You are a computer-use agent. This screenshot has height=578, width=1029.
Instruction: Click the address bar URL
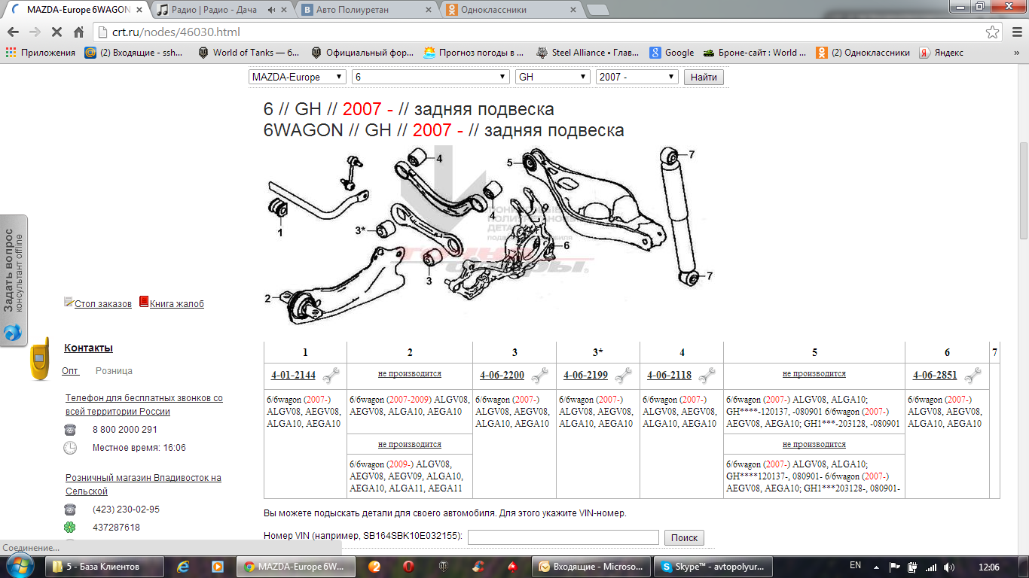176,32
